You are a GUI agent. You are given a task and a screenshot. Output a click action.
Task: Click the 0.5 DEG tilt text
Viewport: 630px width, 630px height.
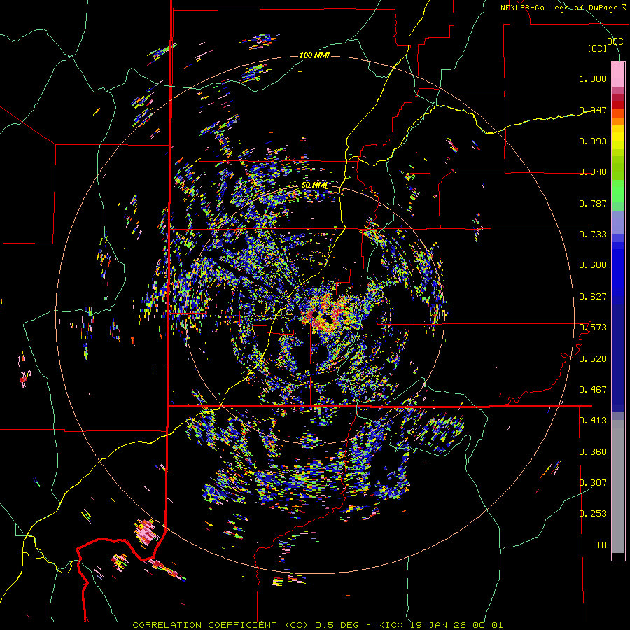[337, 625]
